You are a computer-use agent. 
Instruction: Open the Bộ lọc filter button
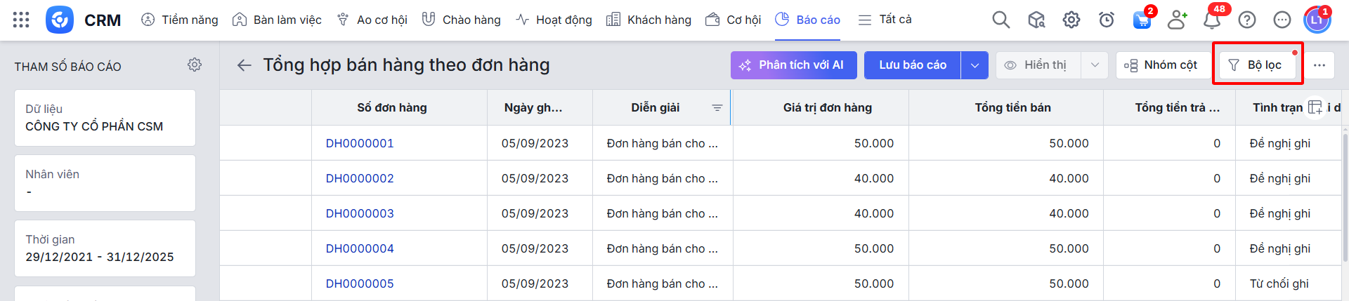tap(1256, 65)
